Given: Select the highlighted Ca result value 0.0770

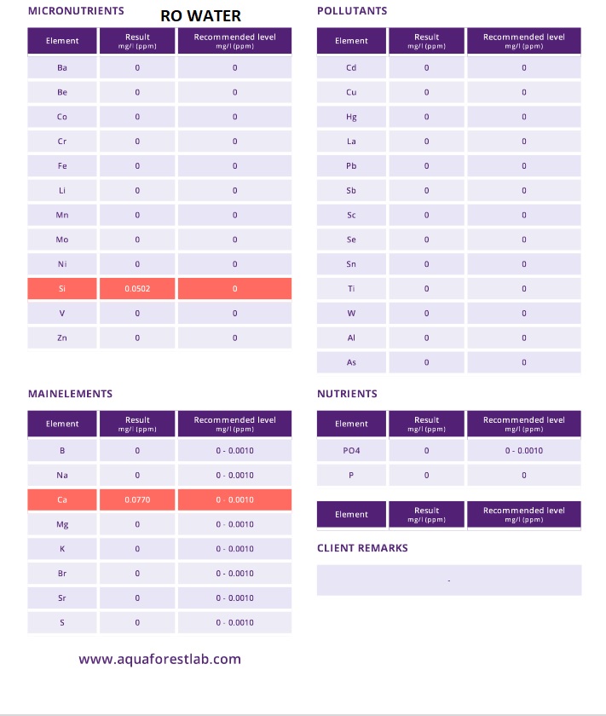Looking at the screenshot, I should coord(137,499).
